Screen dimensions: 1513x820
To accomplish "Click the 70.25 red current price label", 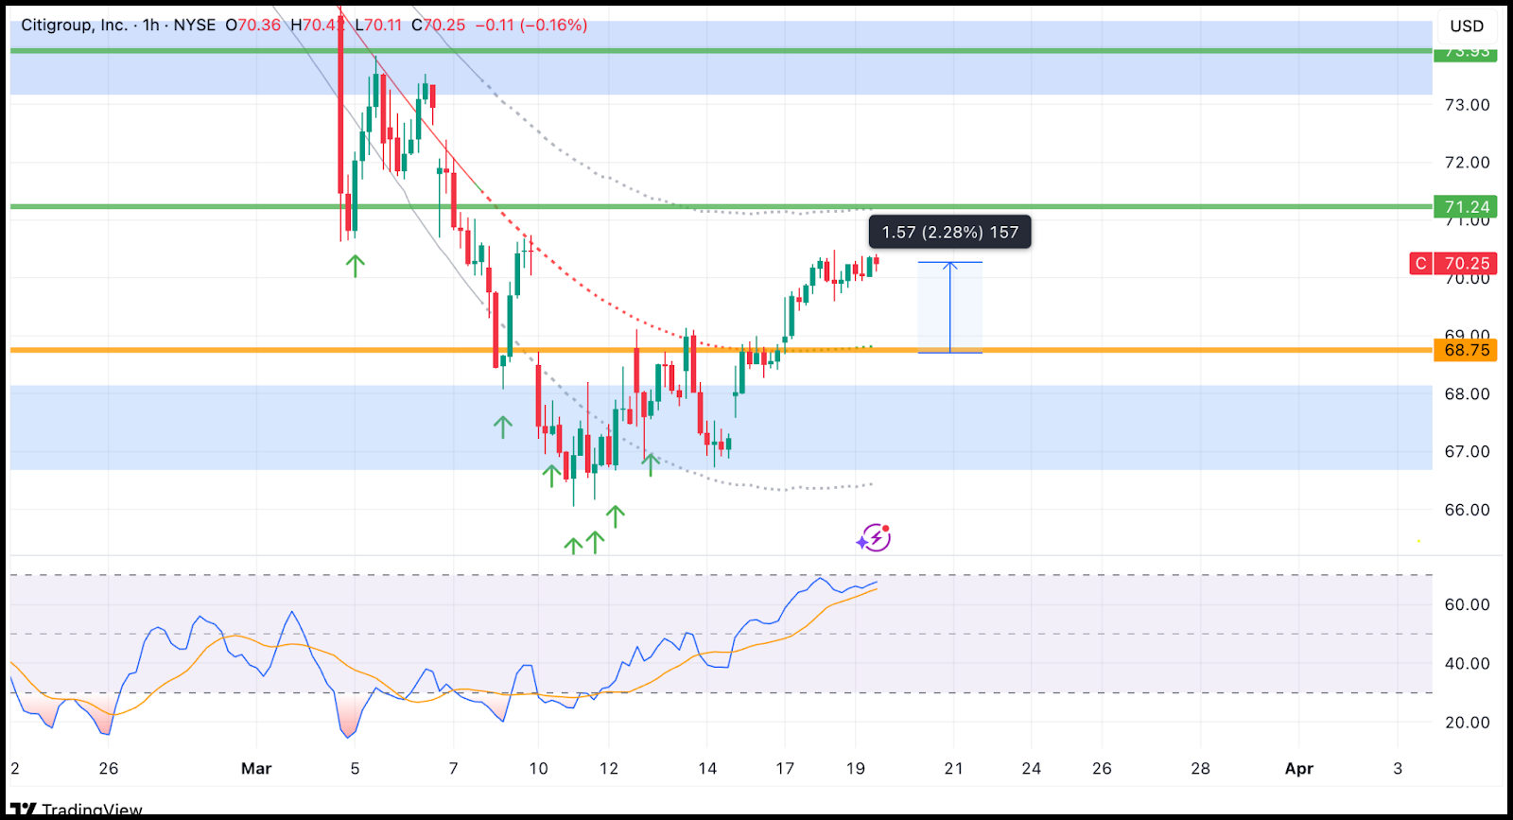I will (x=1466, y=263).
